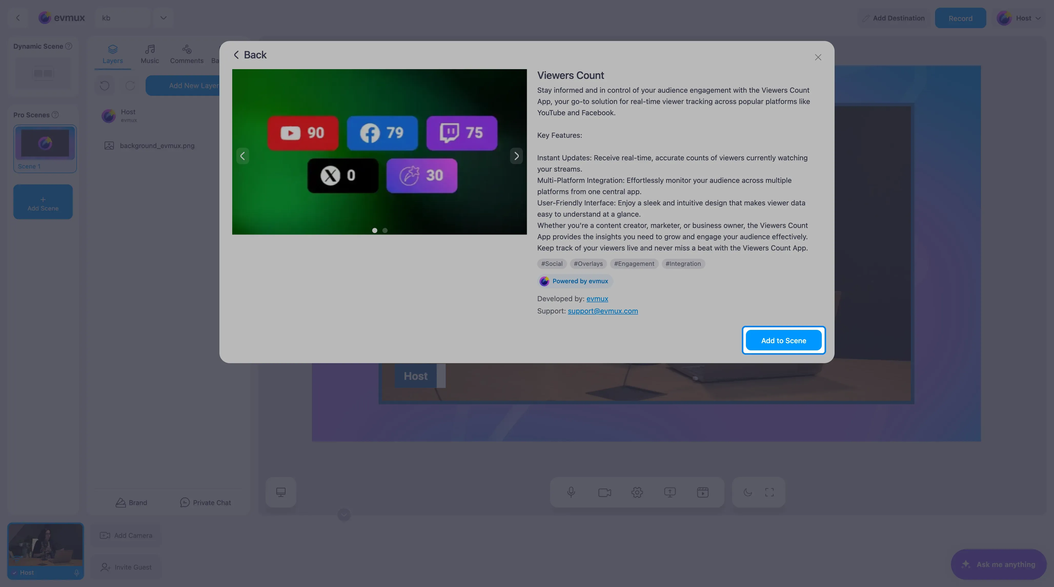Select the Dynamic Scene layout thumbnail
This screenshot has width=1054, height=587.
[43, 74]
